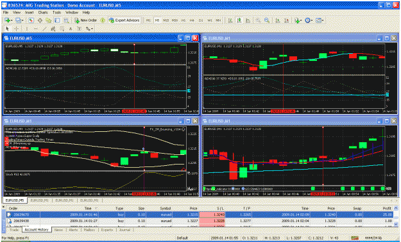Click the New Chart icon in toolbar
This screenshot has width=401, height=242.
[7, 20]
